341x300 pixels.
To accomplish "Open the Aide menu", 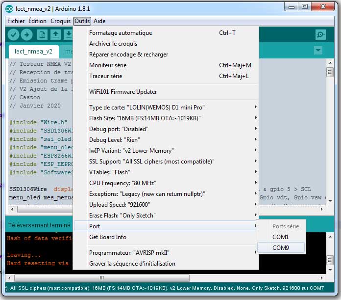I will (99, 21).
